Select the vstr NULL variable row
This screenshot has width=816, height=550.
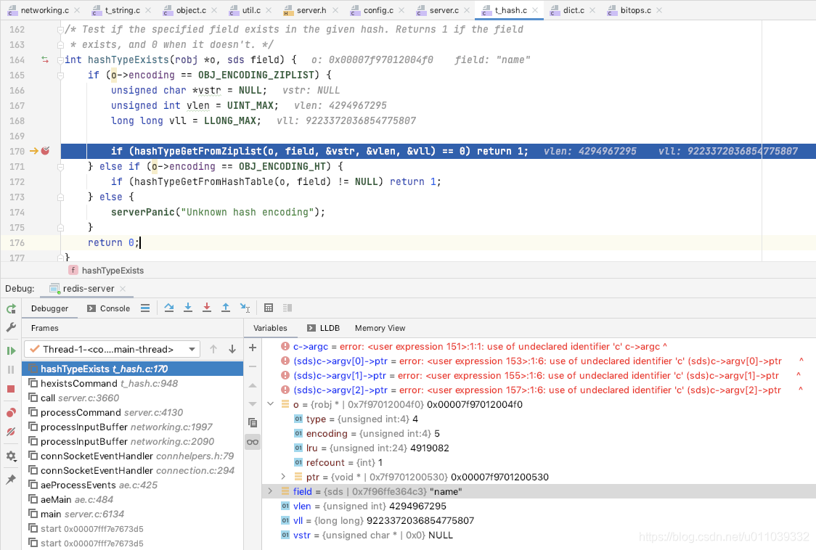pyautogui.click(x=539, y=535)
